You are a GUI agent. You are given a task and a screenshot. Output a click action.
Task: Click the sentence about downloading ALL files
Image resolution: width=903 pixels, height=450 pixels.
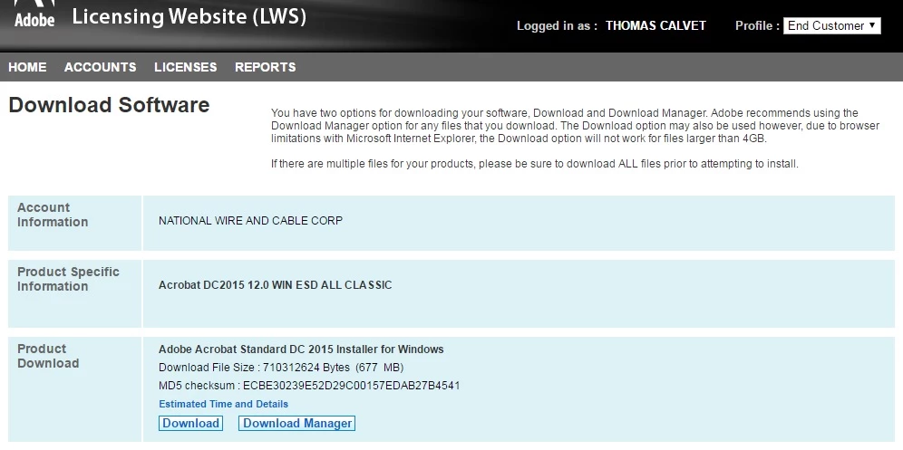tap(534, 164)
